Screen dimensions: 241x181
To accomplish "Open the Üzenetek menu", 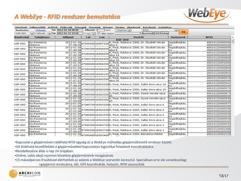I will tap(95, 27).
